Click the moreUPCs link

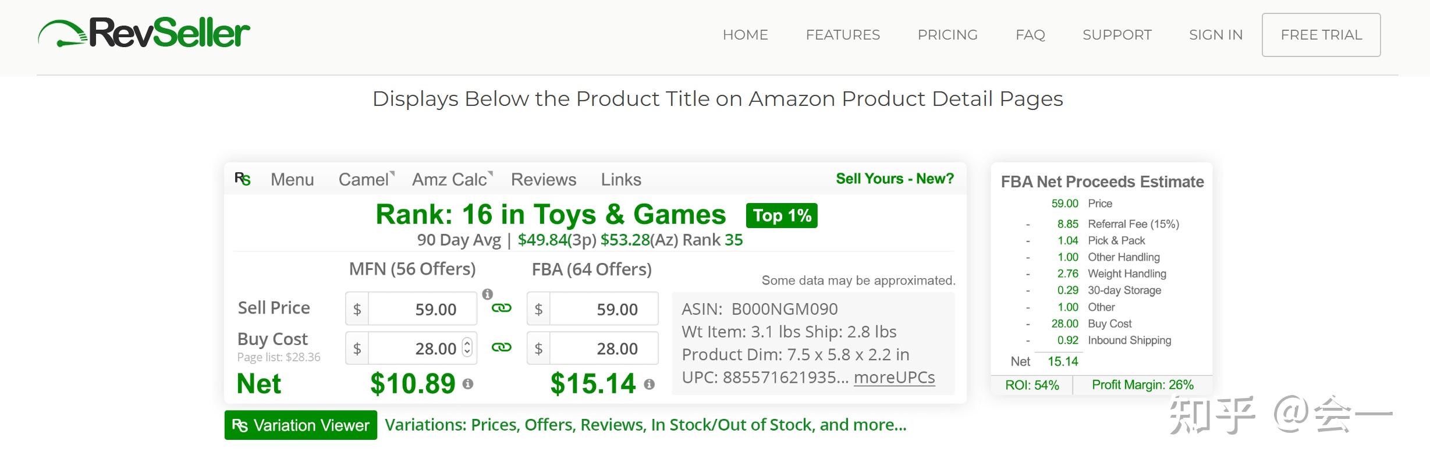(x=894, y=377)
